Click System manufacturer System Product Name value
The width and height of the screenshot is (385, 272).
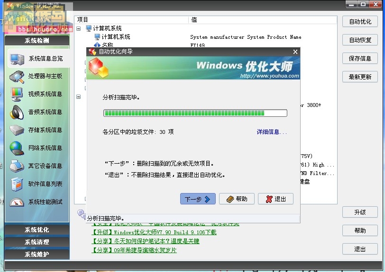pyautogui.click(x=246, y=37)
